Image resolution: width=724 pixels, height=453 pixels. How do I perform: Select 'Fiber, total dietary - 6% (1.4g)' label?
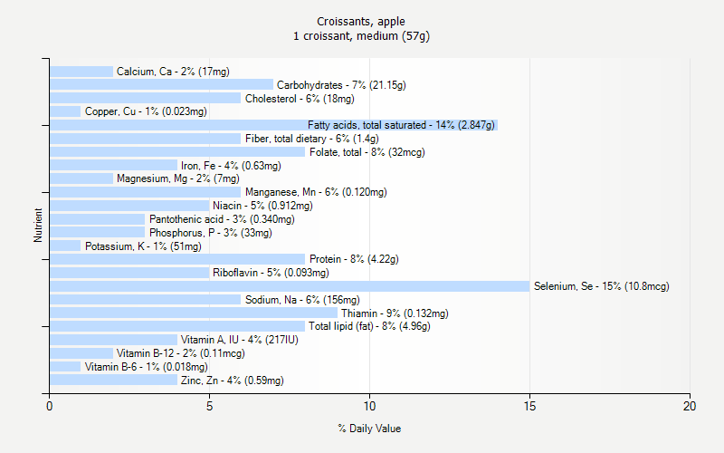[x=312, y=139]
